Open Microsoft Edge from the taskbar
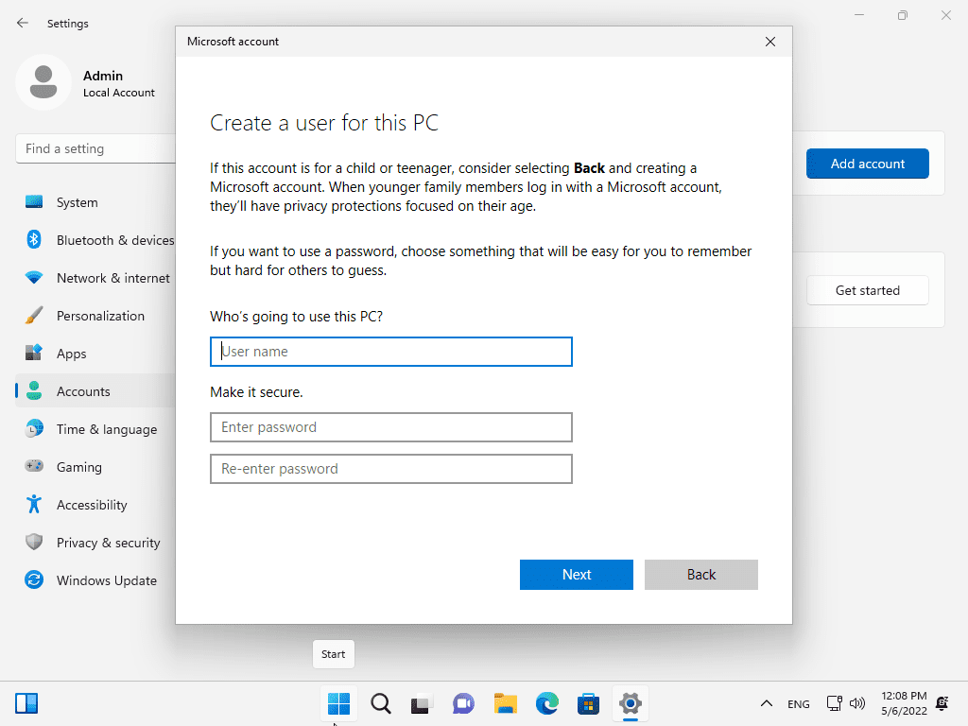 [547, 703]
